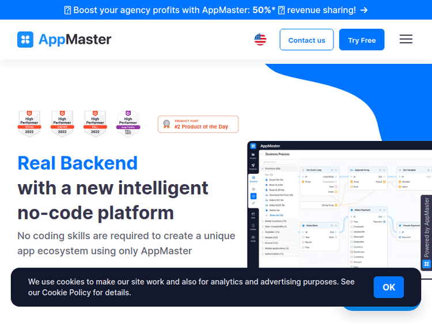This screenshot has height=324, width=432.
Task: Click the 'no-code platform' heading text
Action: coord(96,213)
